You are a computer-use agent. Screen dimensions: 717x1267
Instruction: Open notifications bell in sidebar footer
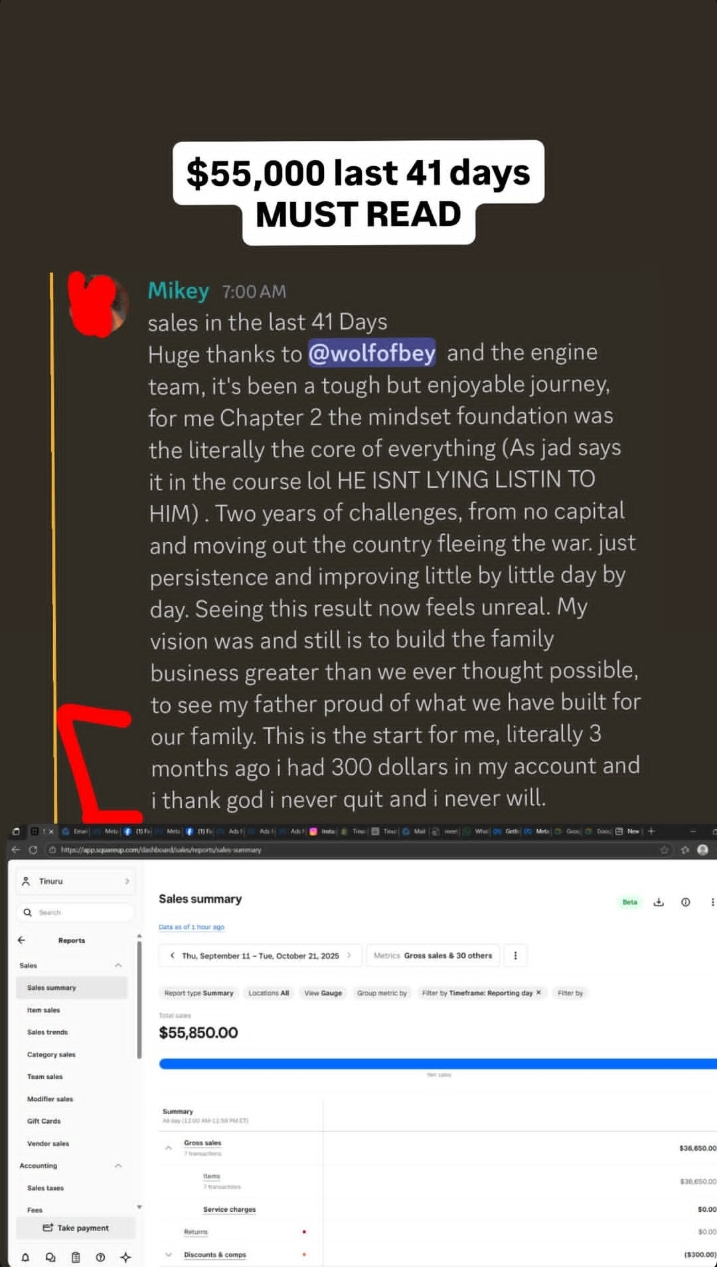click(x=25, y=1257)
